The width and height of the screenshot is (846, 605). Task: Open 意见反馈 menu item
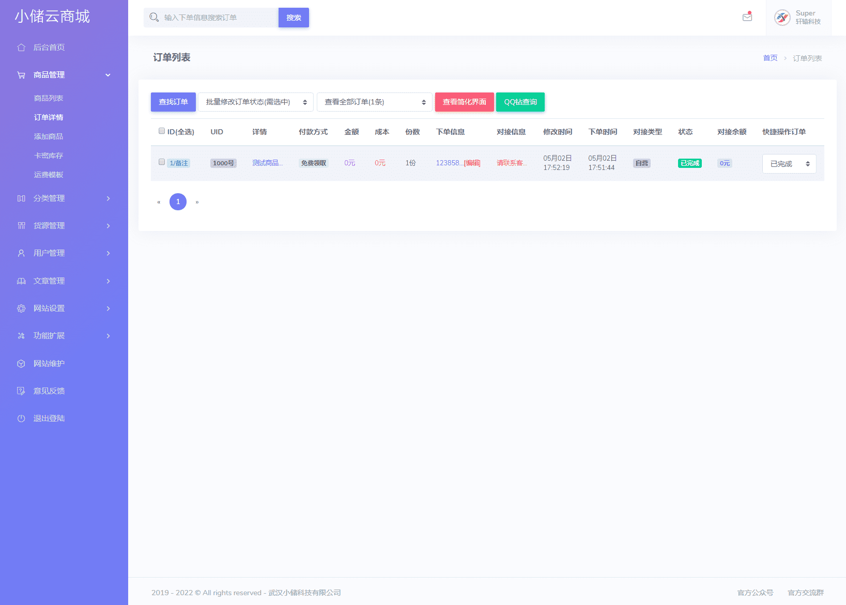pos(49,391)
